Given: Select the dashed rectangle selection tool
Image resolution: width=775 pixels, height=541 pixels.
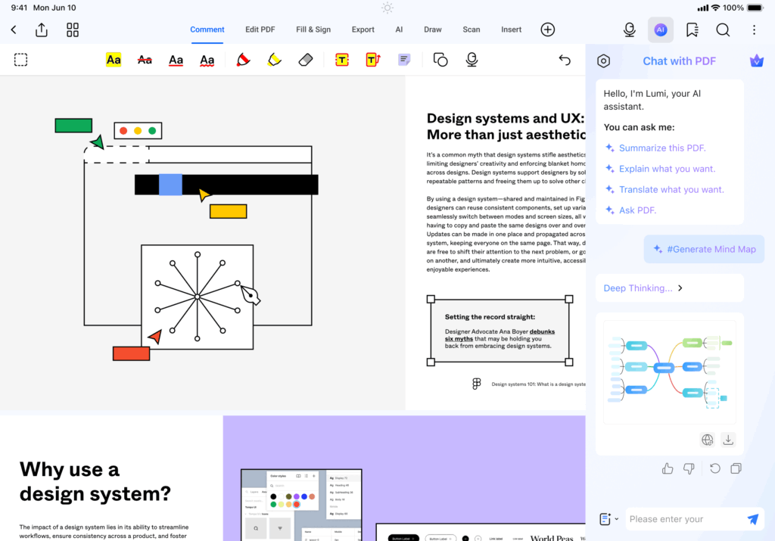Looking at the screenshot, I should 20,60.
